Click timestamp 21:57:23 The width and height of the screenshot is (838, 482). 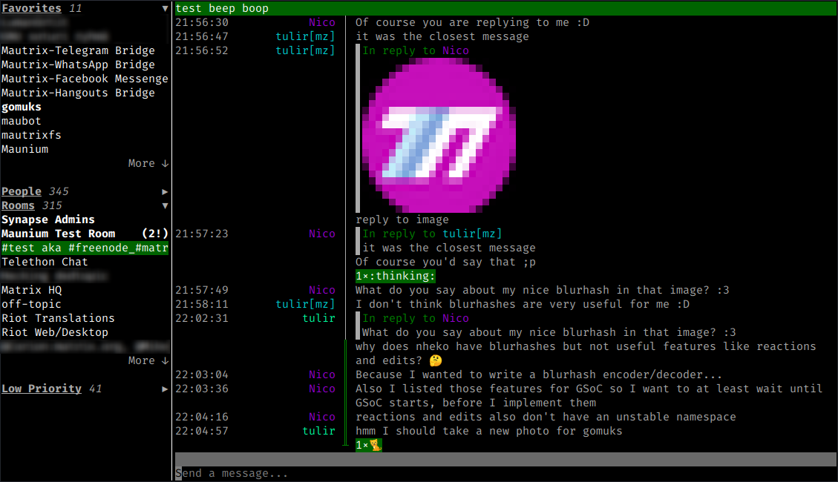tap(202, 234)
